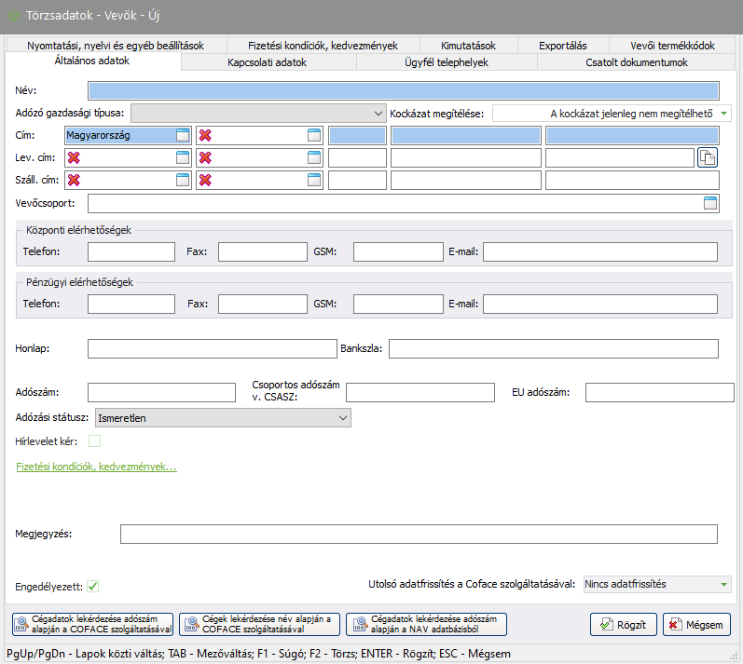
Task: Tick the Hírlevelet kér checkbox
Action: [94, 441]
